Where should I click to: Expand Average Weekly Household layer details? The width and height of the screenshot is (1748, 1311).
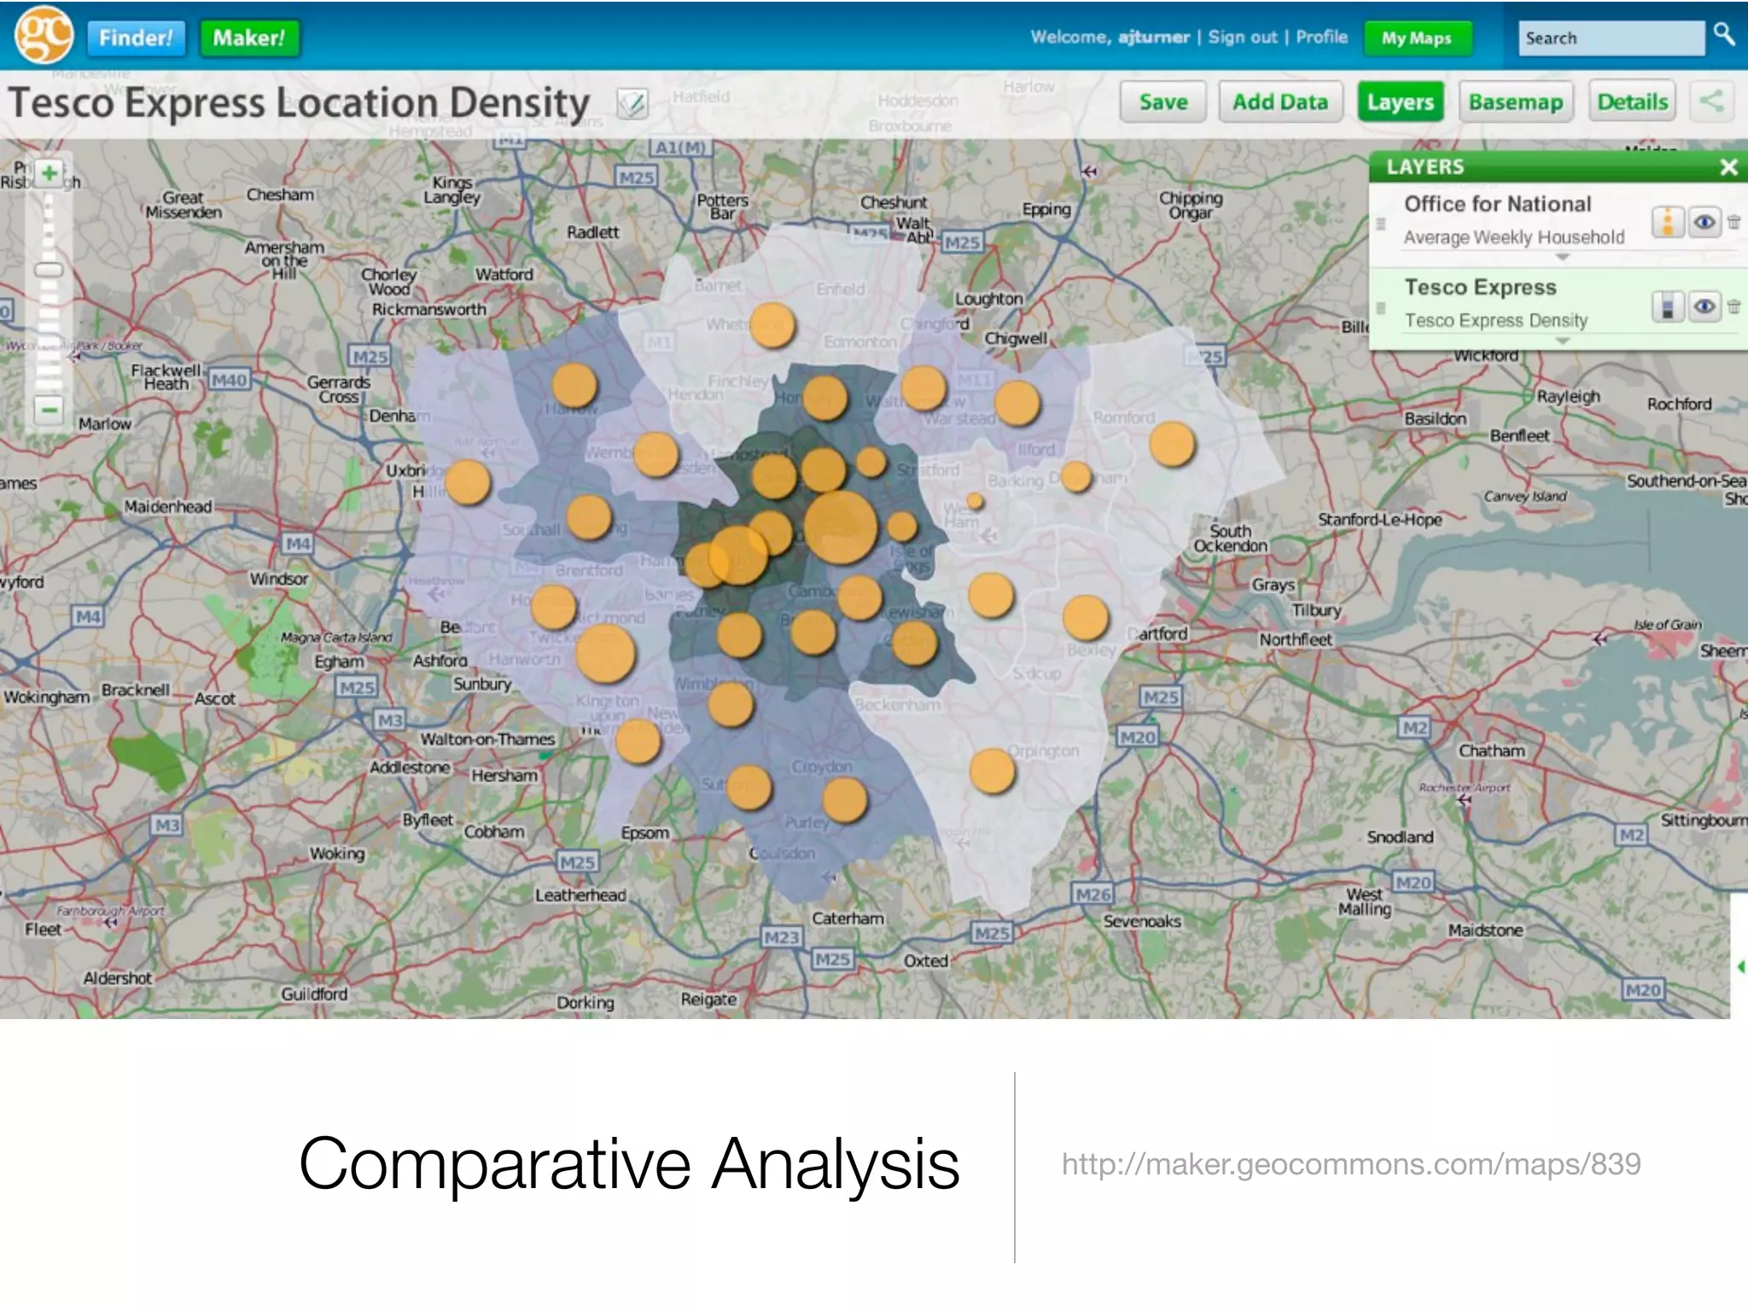click(x=1562, y=257)
